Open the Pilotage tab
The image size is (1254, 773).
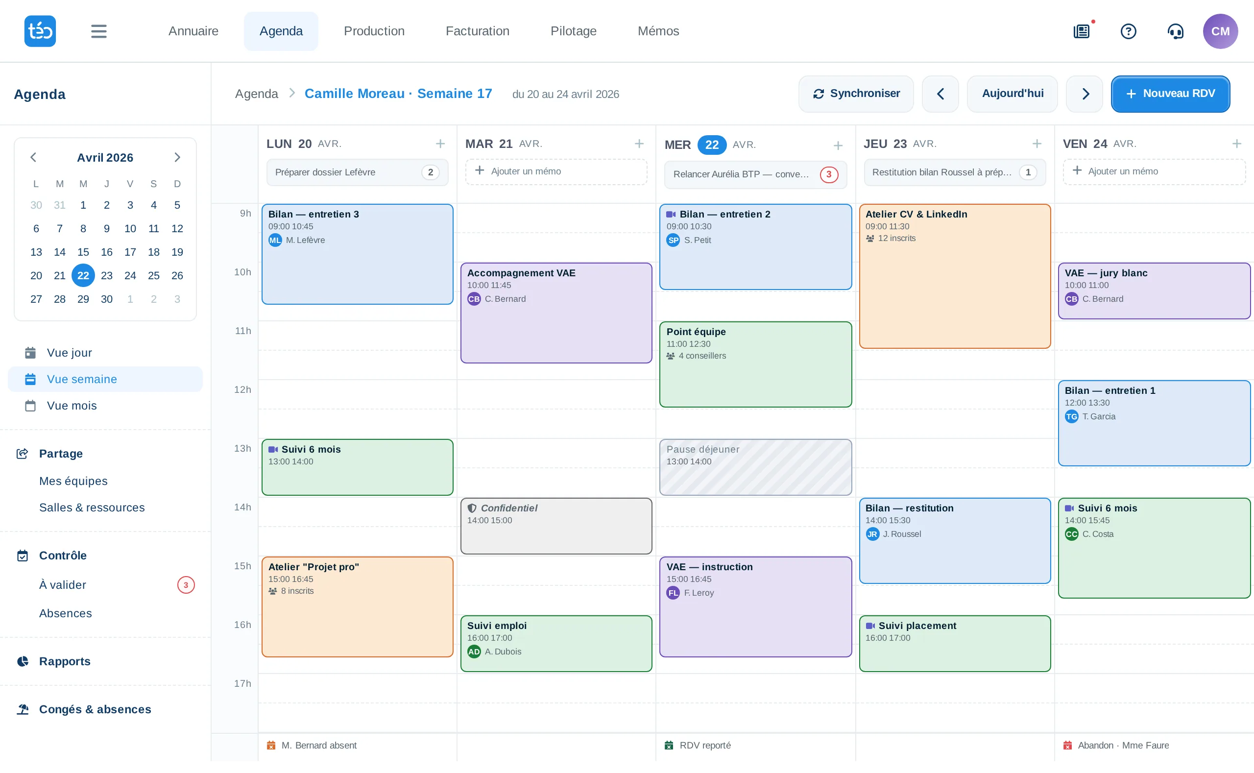coord(574,31)
